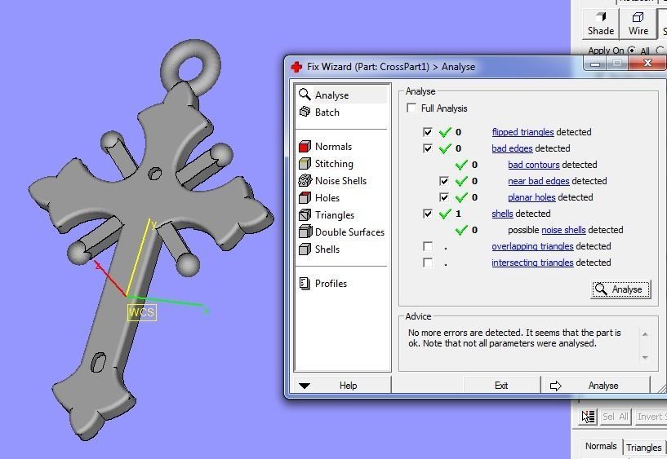Open the shells link
Screen dimensions: 667x459
click(x=502, y=214)
